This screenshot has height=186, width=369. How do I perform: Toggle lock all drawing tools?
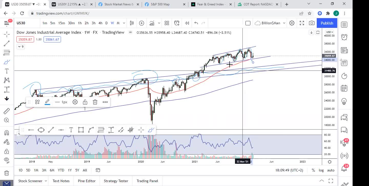point(7,151)
